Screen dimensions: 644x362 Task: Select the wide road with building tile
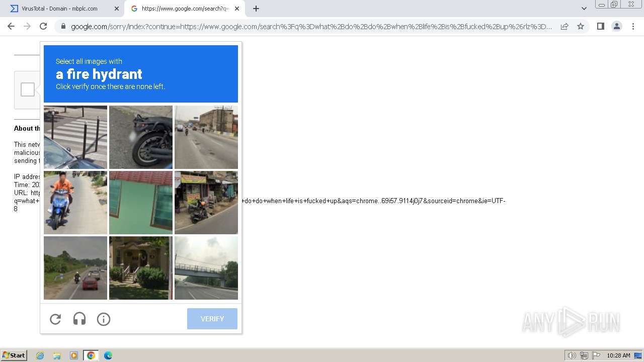[x=206, y=137]
